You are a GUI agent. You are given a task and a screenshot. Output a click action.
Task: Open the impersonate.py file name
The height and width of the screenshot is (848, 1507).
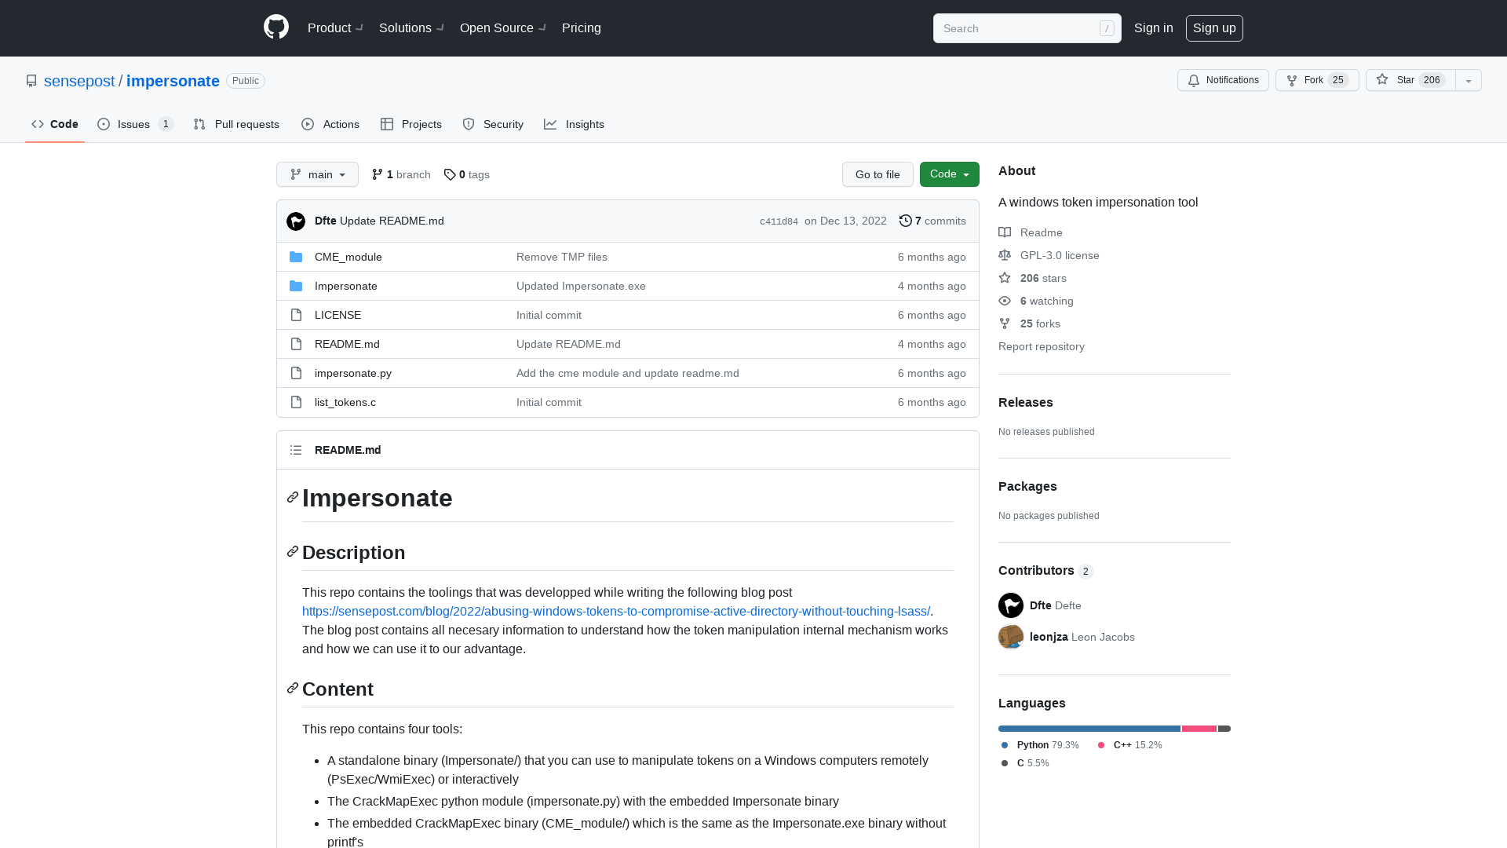(x=353, y=373)
